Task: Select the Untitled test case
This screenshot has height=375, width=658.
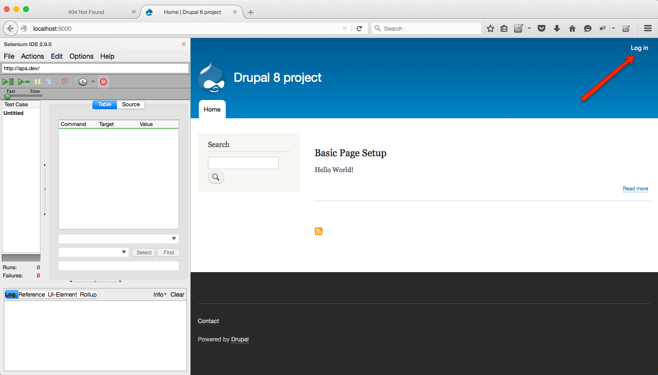Action: pyautogui.click(x=13, y=113)
